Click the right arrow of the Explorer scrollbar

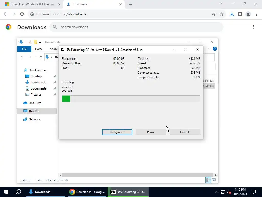point(215,175)
